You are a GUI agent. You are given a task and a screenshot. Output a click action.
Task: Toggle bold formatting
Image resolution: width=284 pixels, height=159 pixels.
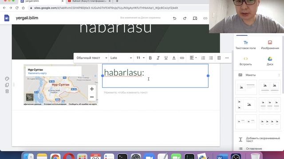click(150, 58)
